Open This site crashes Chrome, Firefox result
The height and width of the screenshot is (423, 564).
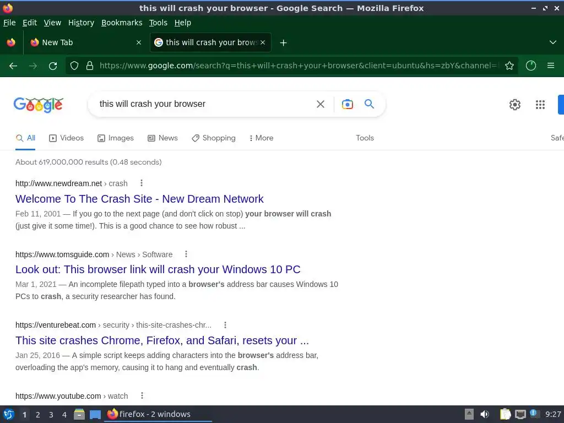coord(162,340)
